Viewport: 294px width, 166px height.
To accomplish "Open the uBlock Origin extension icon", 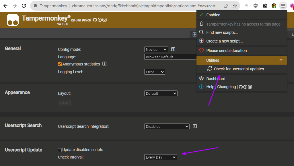I will (256, 6).
